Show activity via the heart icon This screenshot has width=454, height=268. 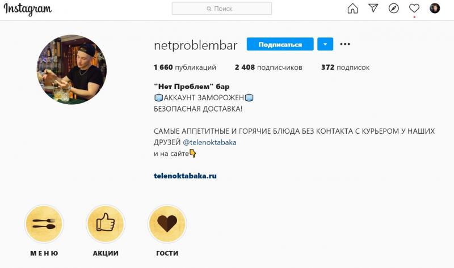click(x=414, y=8)
